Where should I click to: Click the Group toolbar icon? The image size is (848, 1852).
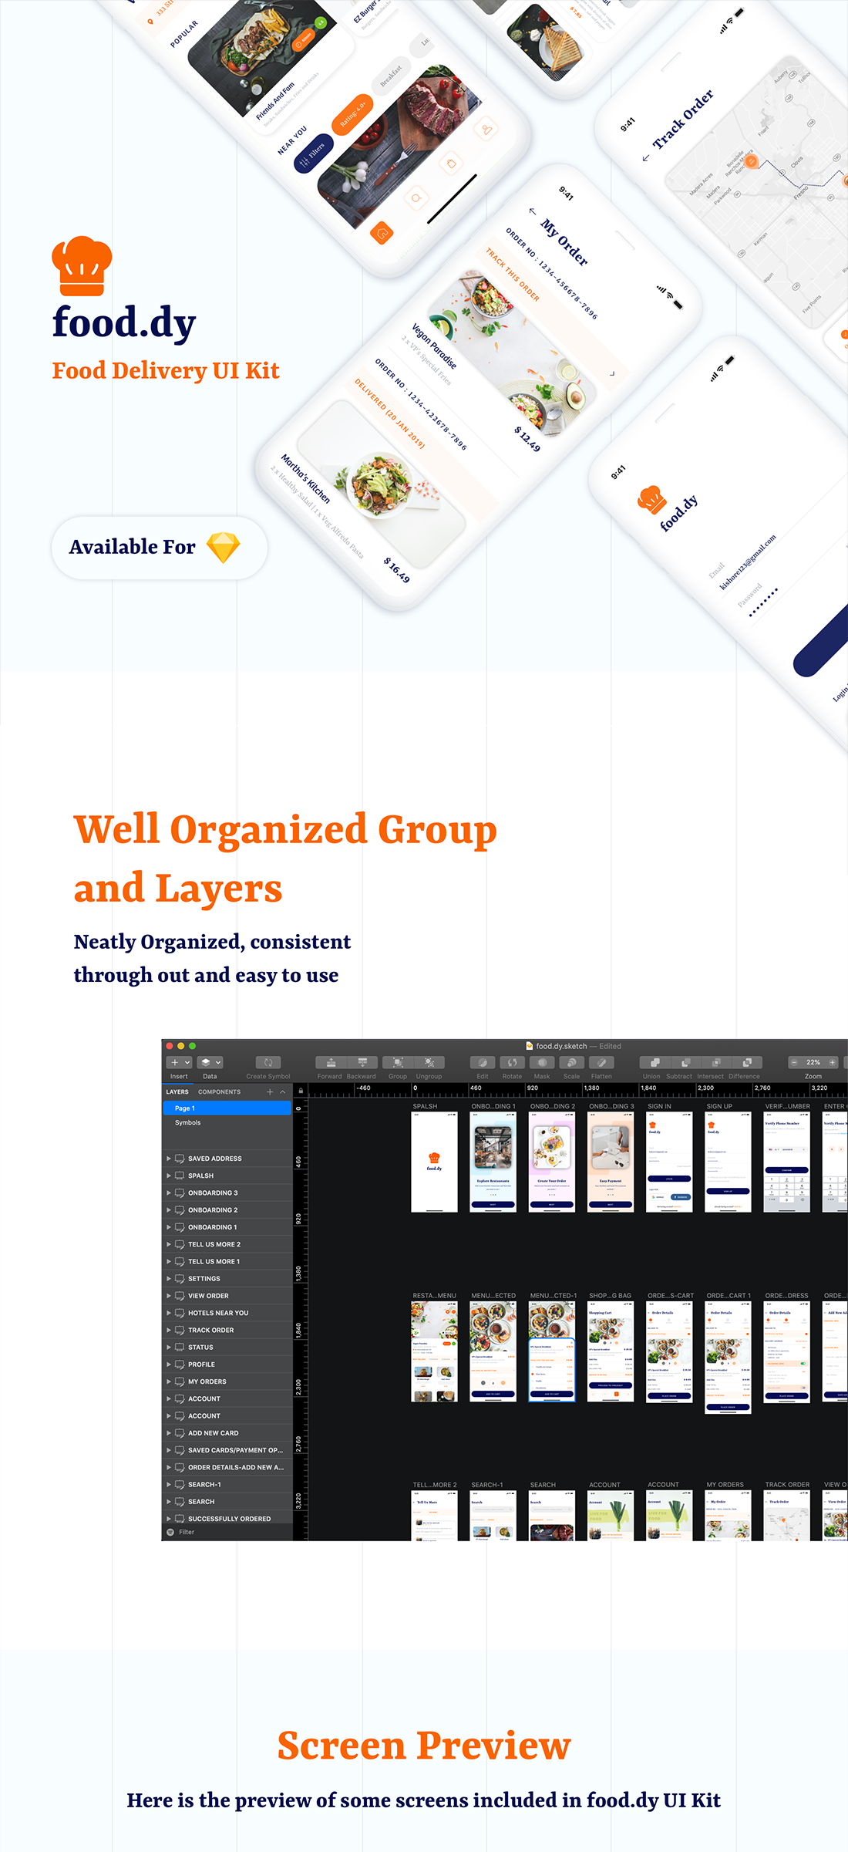pyautogui.click(x=398, y=1062)
